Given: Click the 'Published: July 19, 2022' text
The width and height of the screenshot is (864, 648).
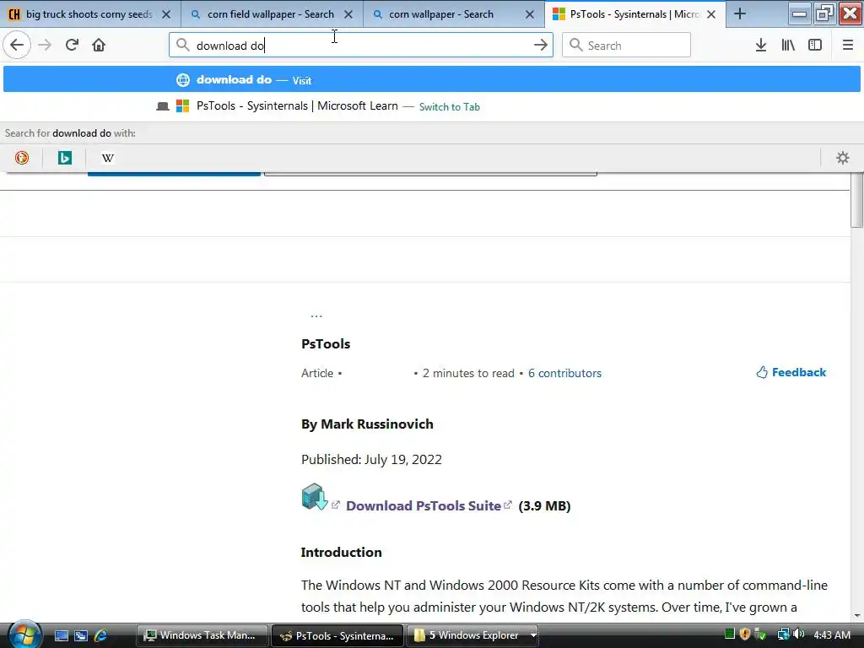Looking at the screenshot, I should [371, 460].
